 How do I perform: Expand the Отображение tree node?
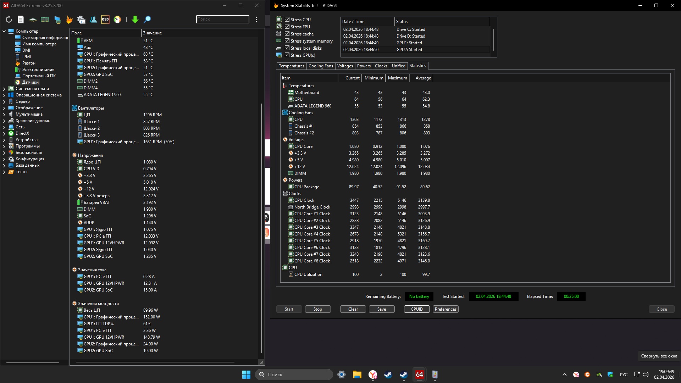point(4,108)
